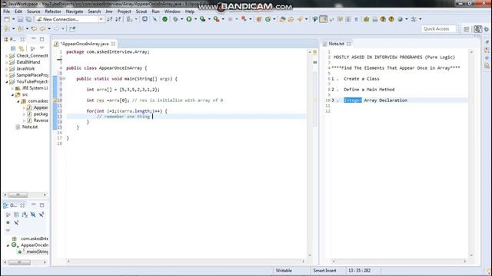Open the Run button dropdown arrow

tap(195, 19)
